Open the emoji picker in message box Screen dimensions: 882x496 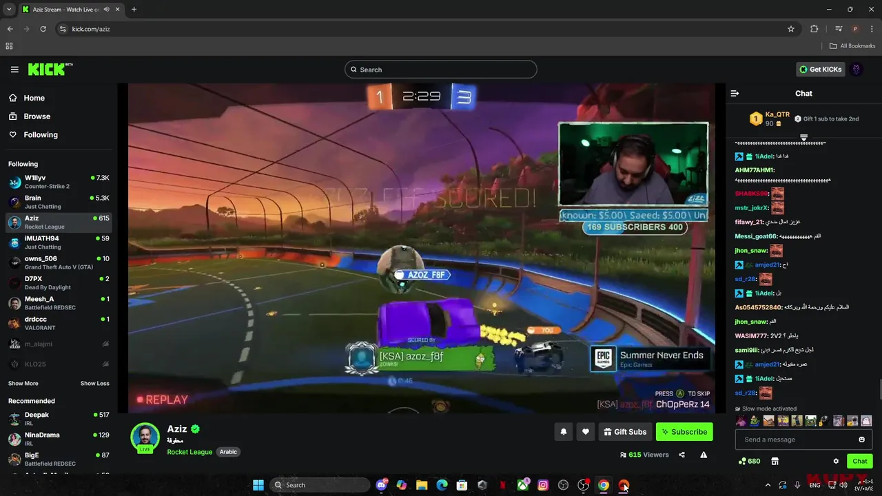861,440
